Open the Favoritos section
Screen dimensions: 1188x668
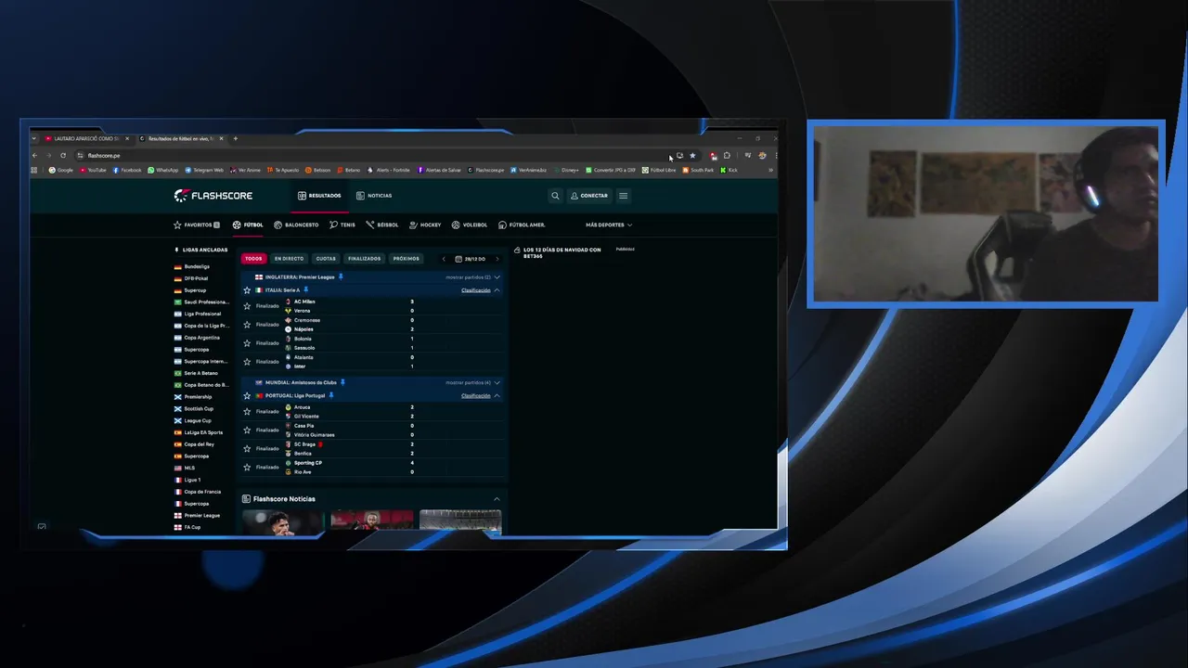(x=197, y=225)
